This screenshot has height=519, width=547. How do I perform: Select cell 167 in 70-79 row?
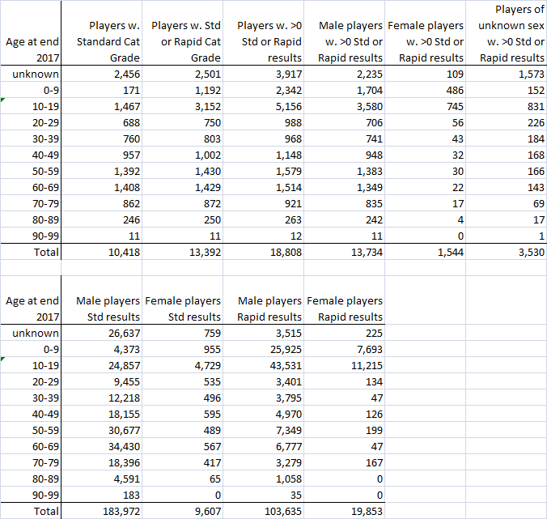coord(345,462)
